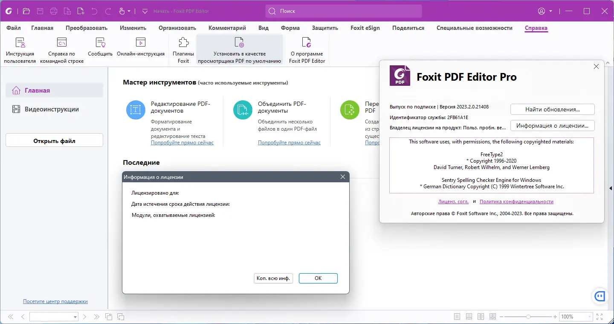Confirm license info dialog with OK
The width and height of the screenshot is (614, 324).
click(318, 278)
